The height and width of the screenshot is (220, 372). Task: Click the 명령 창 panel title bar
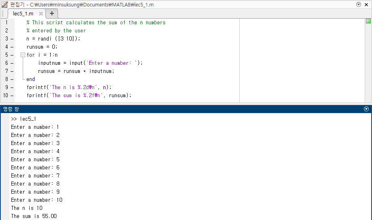[x=186, y=109]
